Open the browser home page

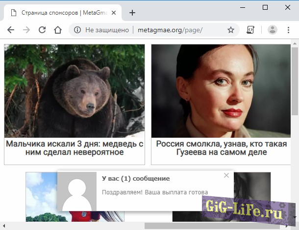[x=58, y=30]
